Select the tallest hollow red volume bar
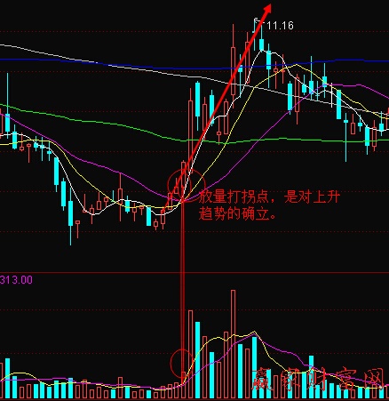 click(x=233, y=344)
